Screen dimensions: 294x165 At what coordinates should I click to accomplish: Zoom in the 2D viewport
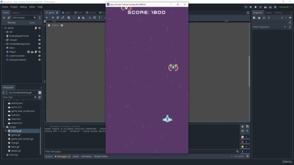click(62, 25)
